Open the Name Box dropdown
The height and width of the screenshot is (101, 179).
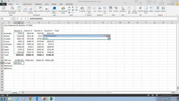click(x=11, y=19)
